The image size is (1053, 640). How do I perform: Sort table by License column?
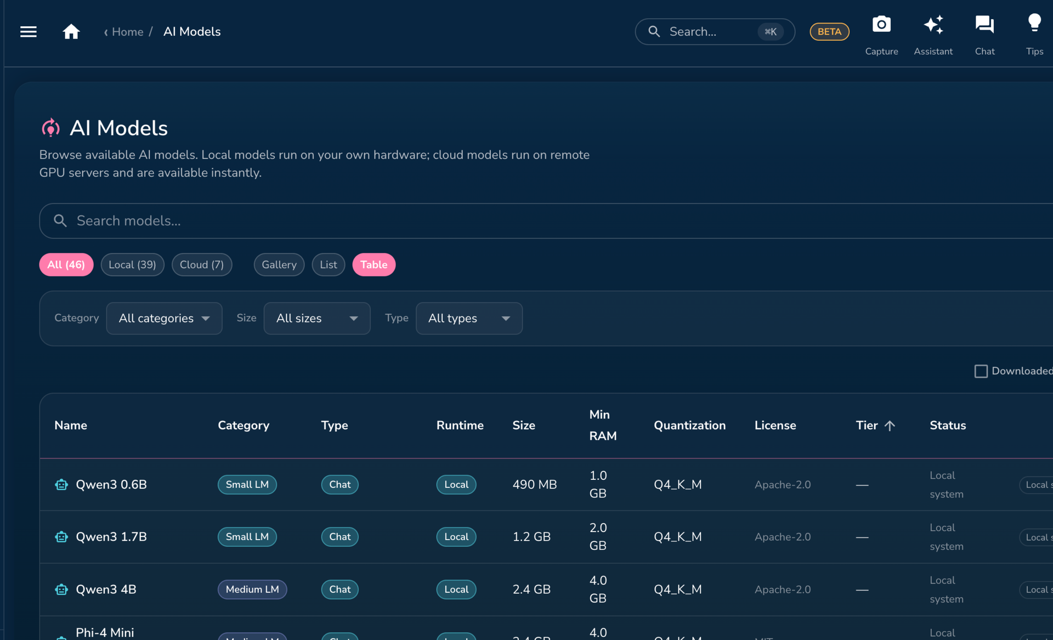click(x=775, y=426)
